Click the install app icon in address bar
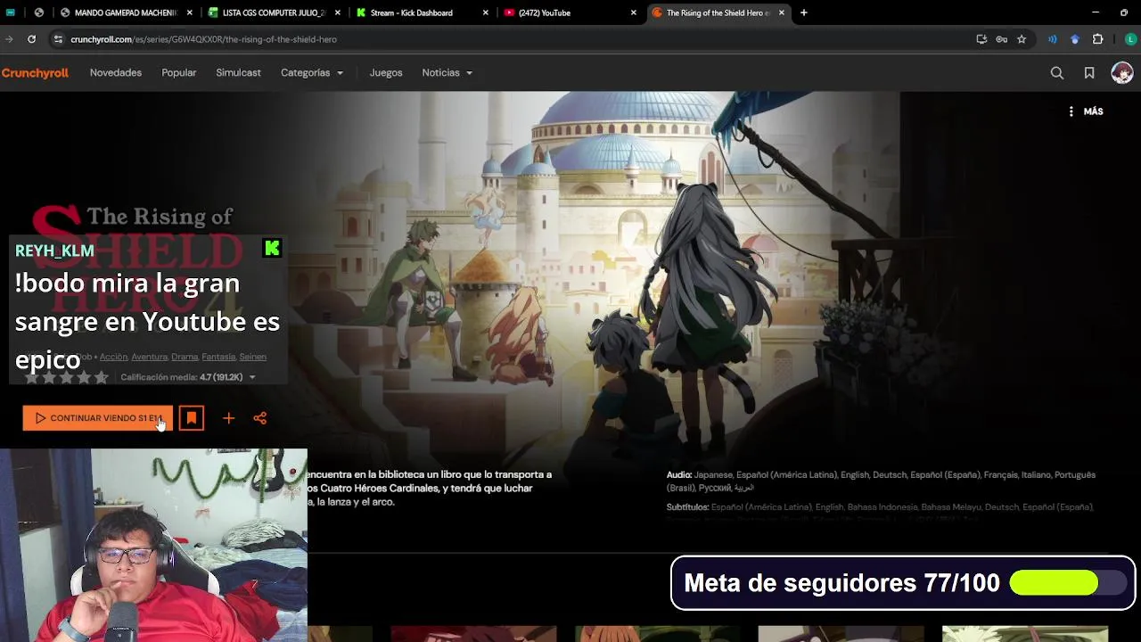The width and height of the screenshot is (1141, 642). 981,39
